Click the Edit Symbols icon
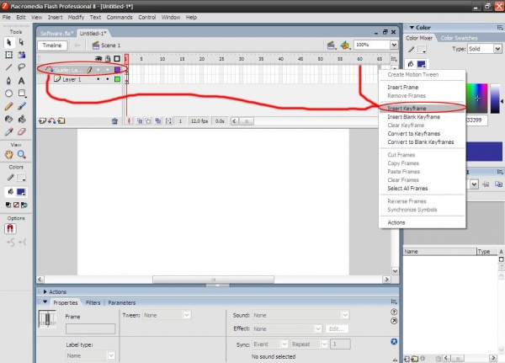 tap(345, 45)
